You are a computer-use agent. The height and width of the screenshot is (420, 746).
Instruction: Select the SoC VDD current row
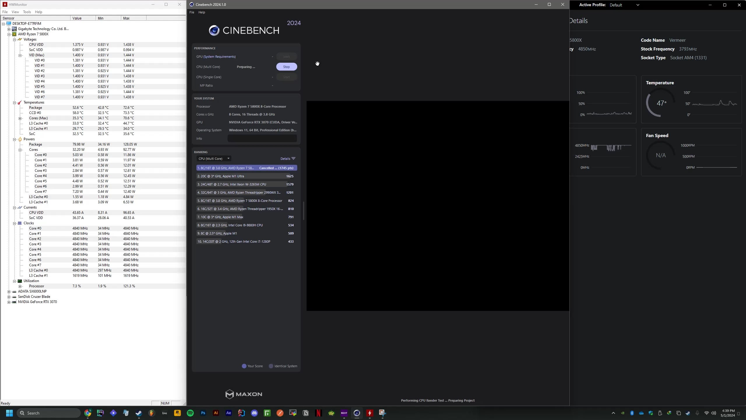click(x=93, y=218)
